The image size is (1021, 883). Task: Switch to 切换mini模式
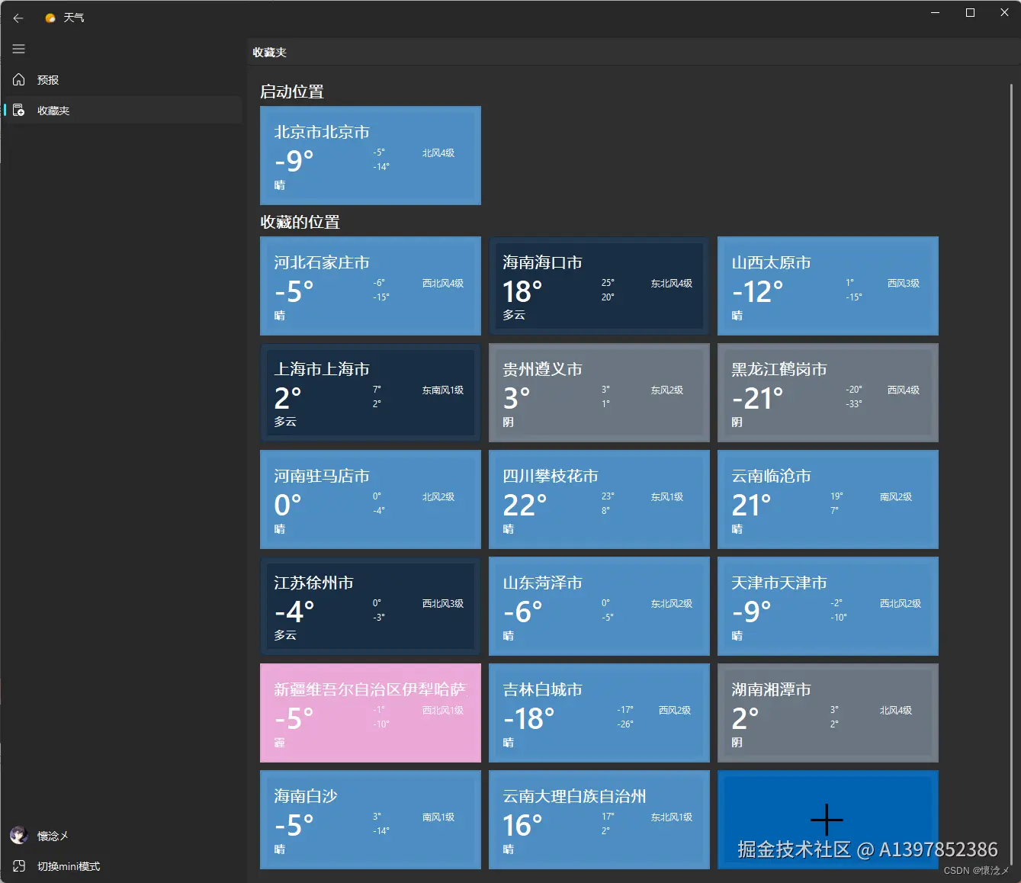point(69,866)
